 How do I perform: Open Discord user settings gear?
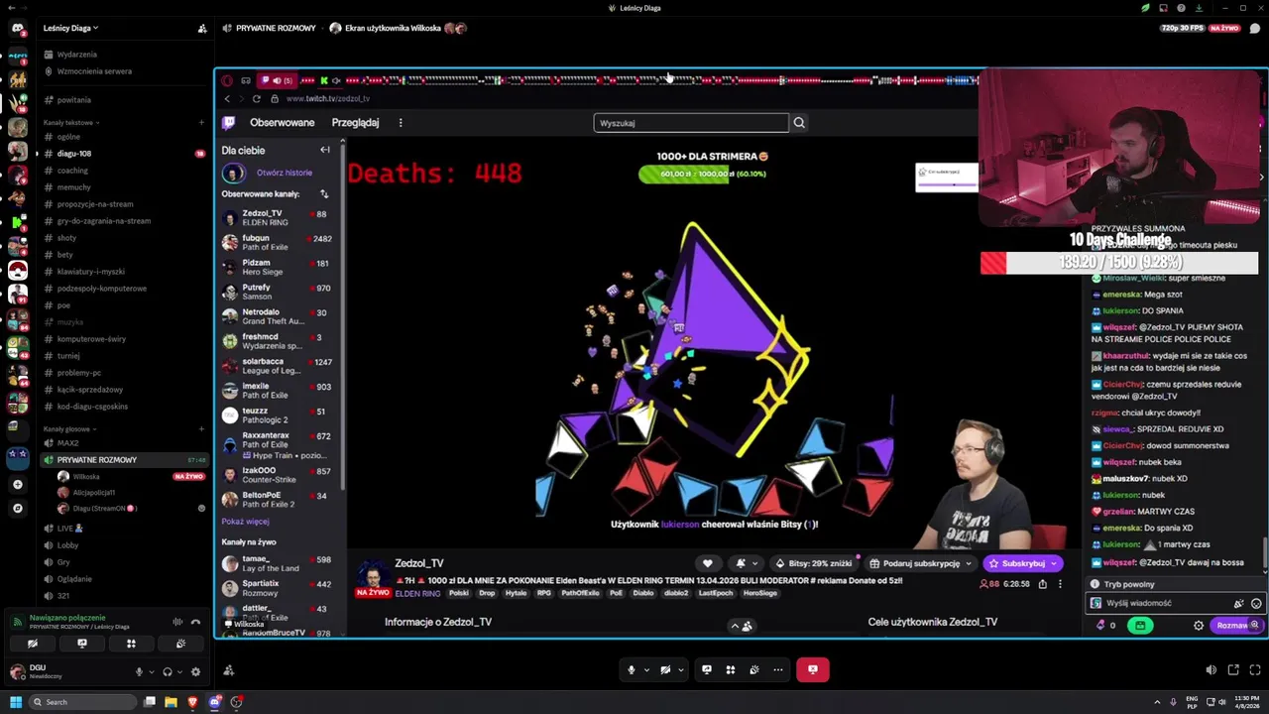click(x=195, y=672)
